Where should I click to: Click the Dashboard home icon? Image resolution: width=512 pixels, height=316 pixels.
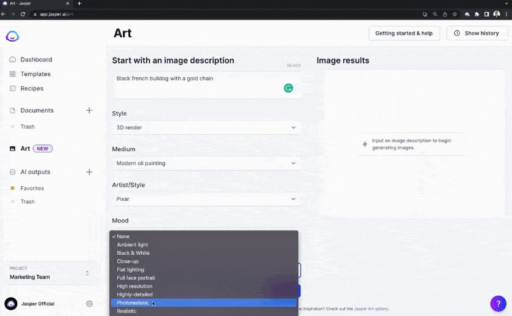pos(12,59)
